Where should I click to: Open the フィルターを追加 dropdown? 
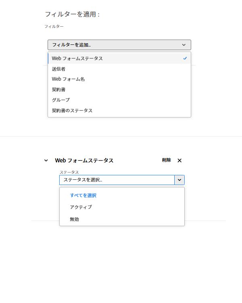[x=119, y=45]
